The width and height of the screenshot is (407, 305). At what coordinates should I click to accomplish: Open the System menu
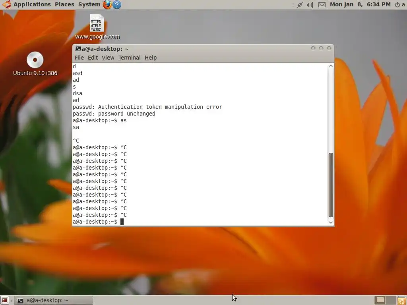click(89, 4)
